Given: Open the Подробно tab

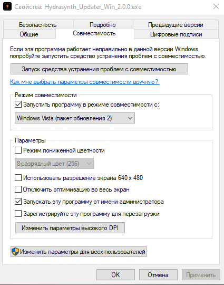Looking at the screenshot, I should [x=103, y=25].
